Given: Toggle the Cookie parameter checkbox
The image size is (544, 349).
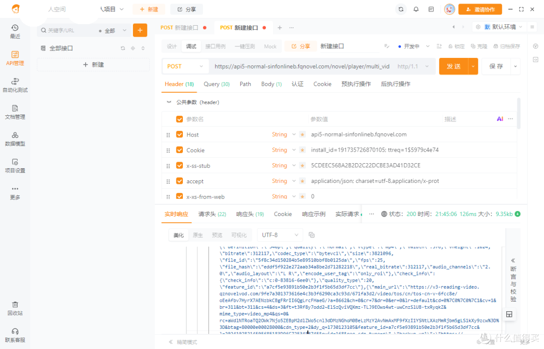Looking at the screenshot, I should [179, 150].
